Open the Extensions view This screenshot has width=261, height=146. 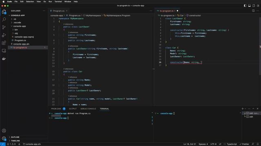point(4,43)
